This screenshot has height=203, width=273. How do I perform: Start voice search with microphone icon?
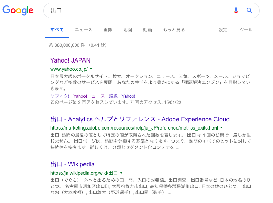click(x=236, y=11)
